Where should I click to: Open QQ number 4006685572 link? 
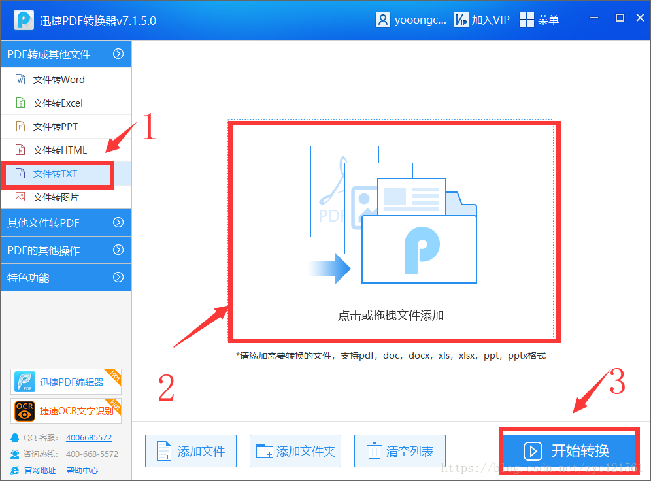coord(89,438)
